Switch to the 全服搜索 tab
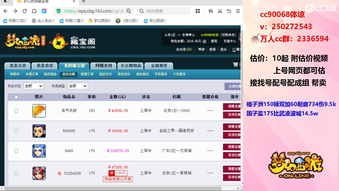Screen dimensions: 339x191 tap(159, 66)
